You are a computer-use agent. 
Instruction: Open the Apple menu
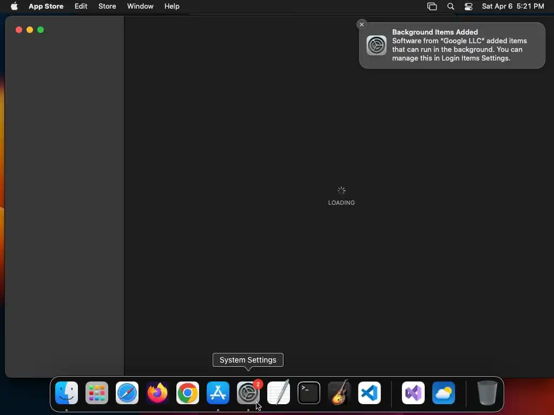[14, 6]
